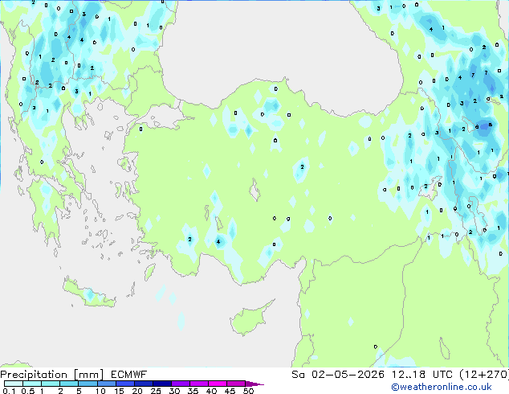Click the legend value label "0.5"
The image size is (509, 394).
tap(28, 391)
